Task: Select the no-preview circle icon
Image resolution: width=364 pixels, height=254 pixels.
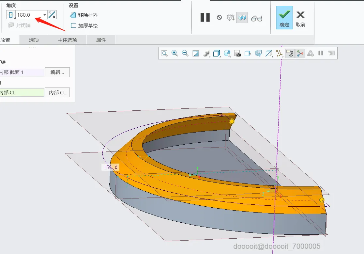Action: click(x=219, y=18)
